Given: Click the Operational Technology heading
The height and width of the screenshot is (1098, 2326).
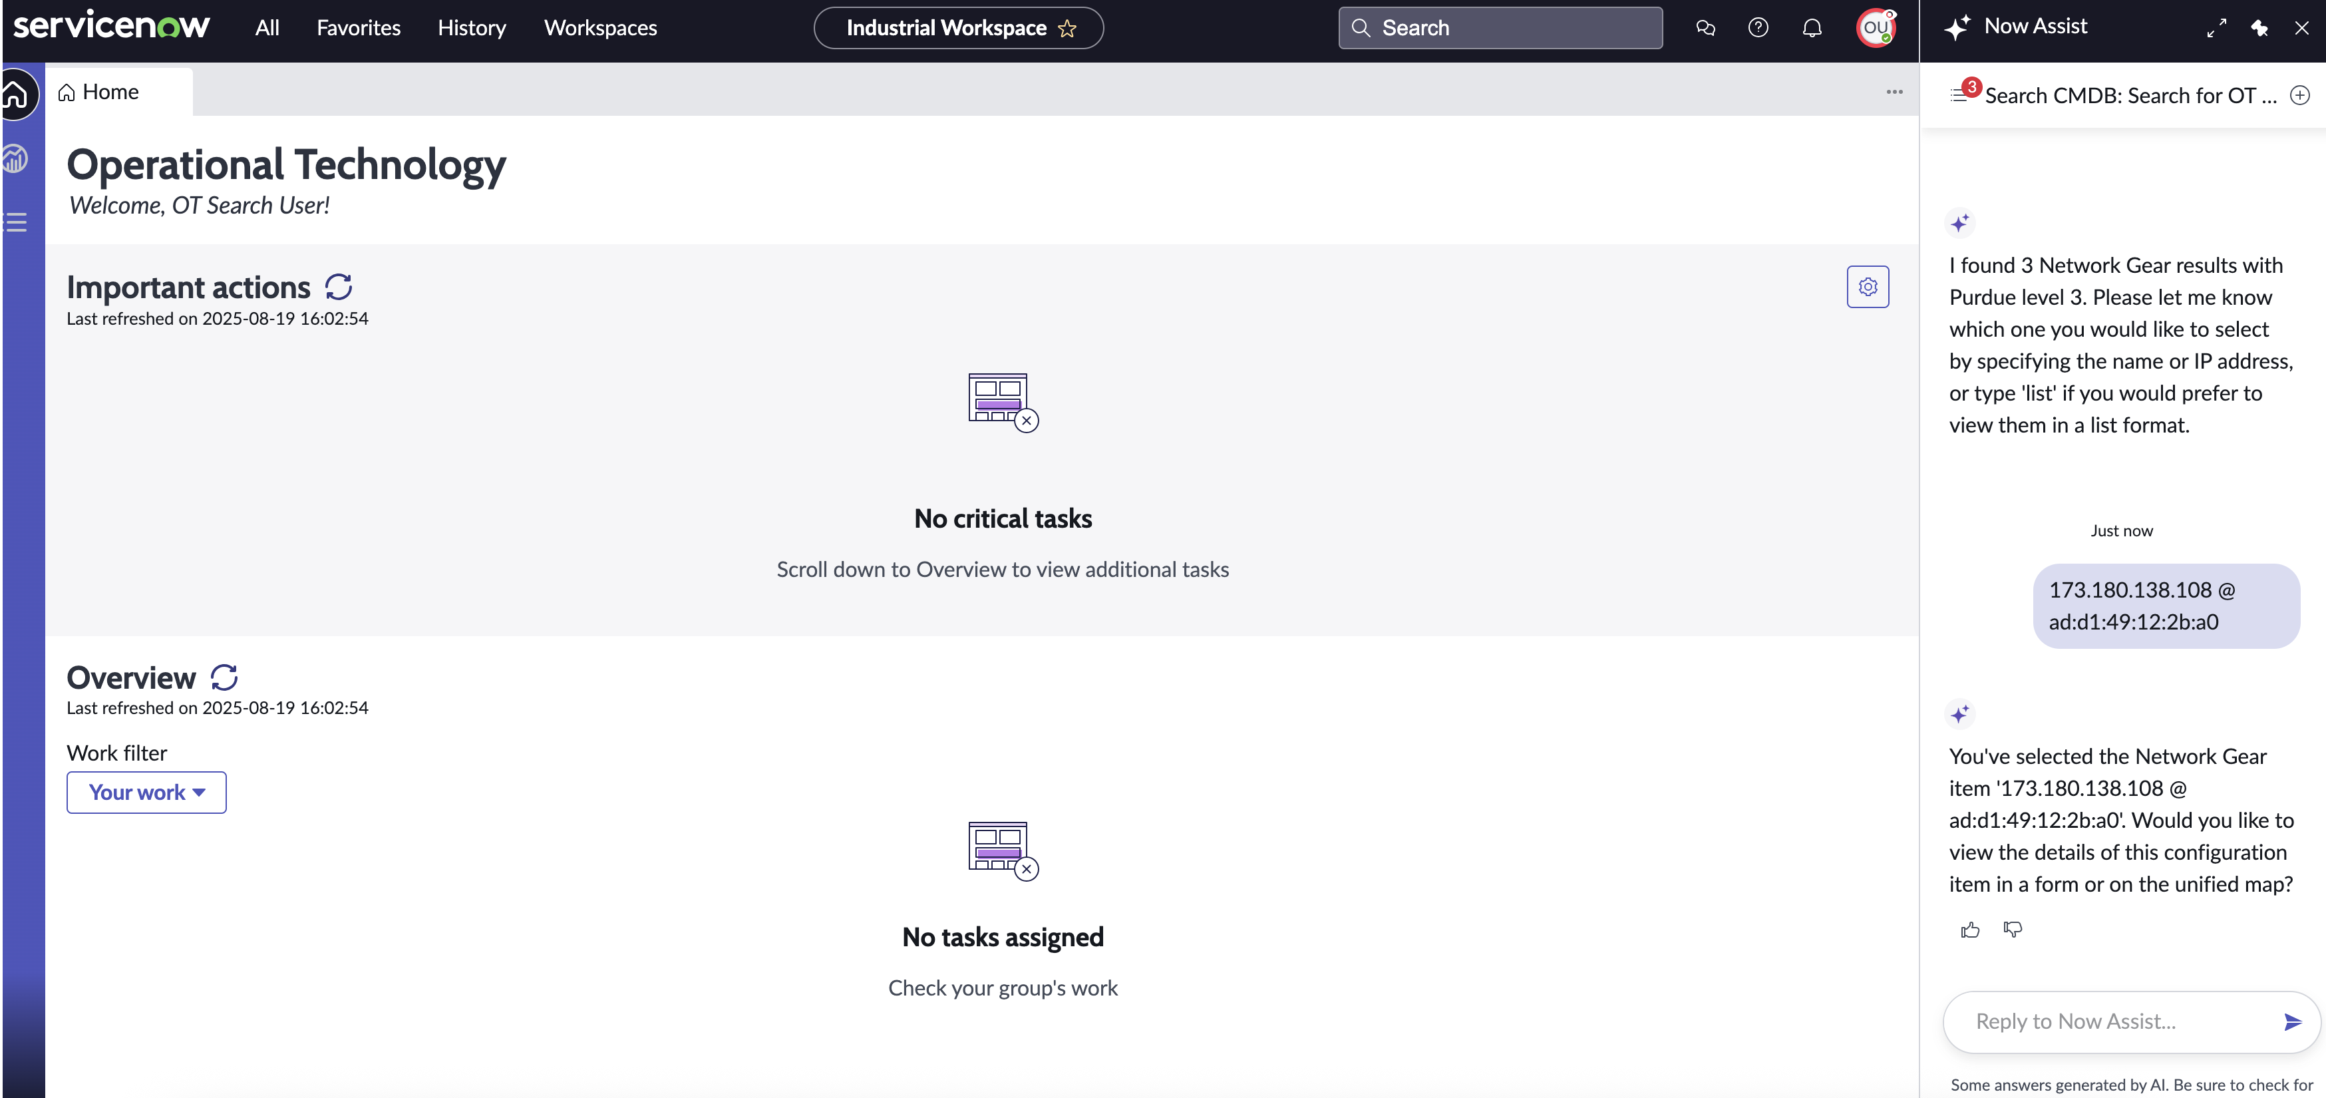Looking at the screenshot, I should 286,165.
